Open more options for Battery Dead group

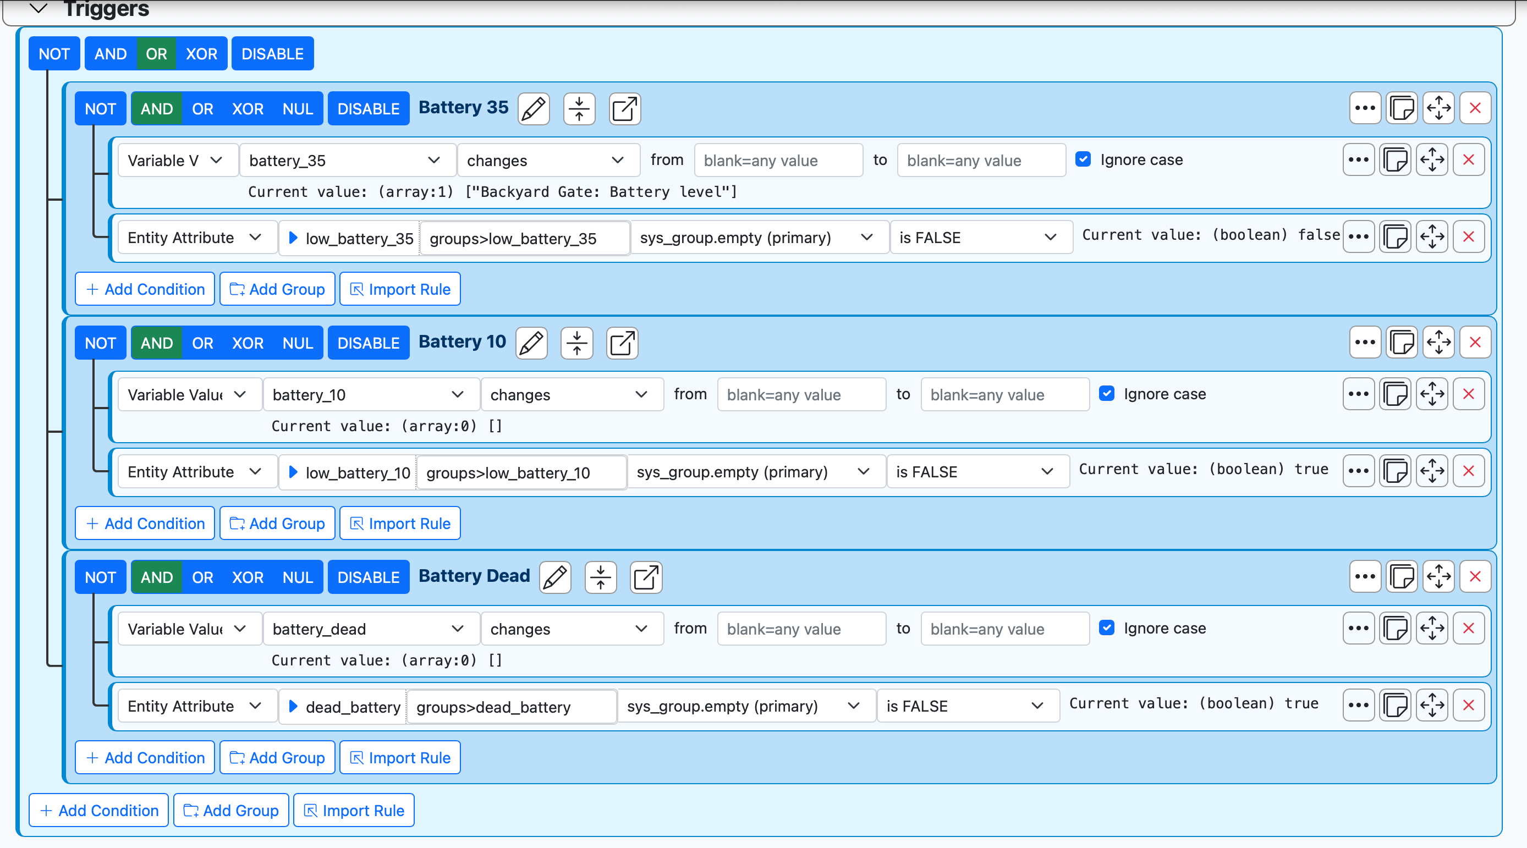(1365, 576)
